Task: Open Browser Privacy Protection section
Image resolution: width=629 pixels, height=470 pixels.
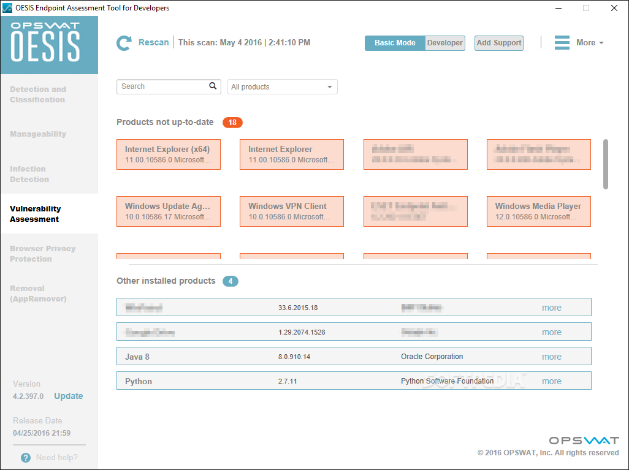Action: coord(42,254)
